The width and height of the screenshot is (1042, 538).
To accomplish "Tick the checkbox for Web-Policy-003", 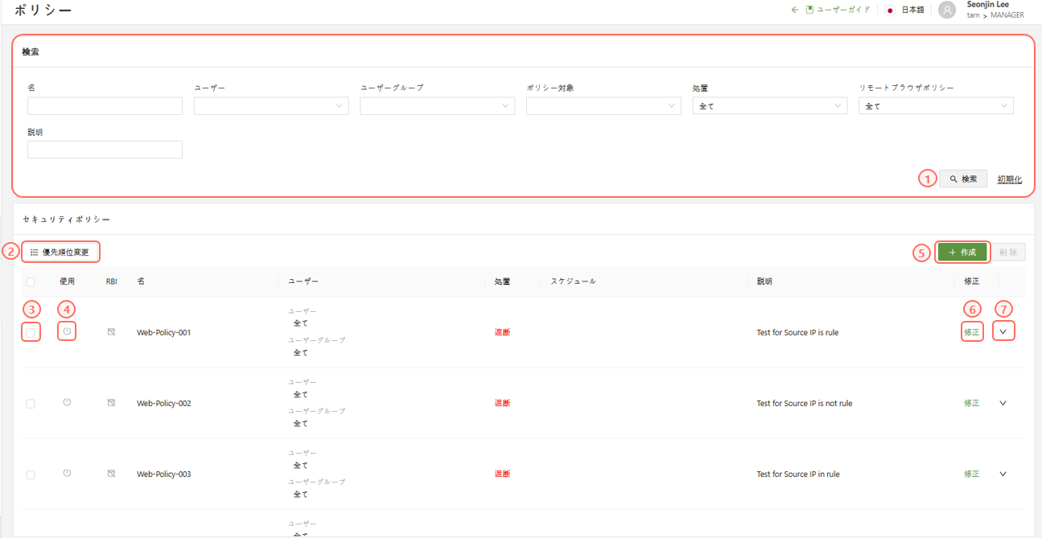I will tap(31, 474).
